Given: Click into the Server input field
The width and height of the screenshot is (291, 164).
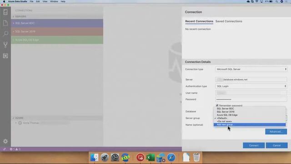Looking at the screenshot, I should click(251, 80).
